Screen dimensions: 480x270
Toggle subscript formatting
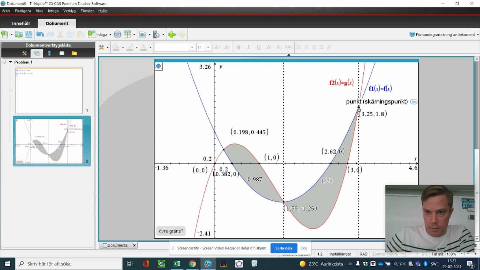tap(278, 47)
